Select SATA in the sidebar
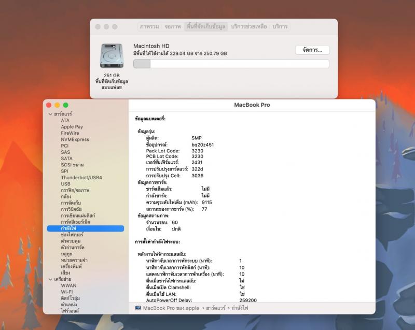Image resolution: width=415 pixels, height=330 pixels. 66,159
